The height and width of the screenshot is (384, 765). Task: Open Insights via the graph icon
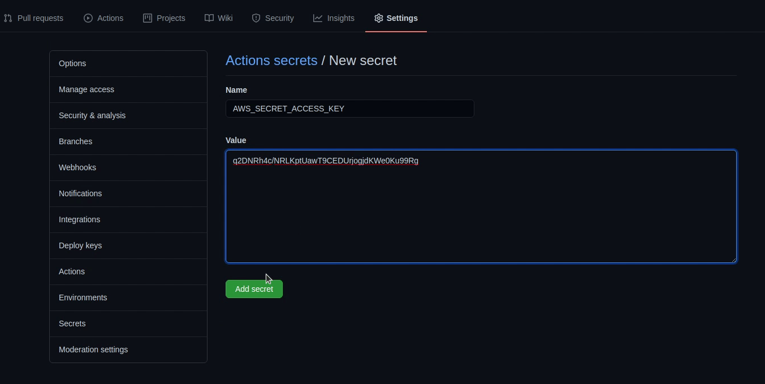tap(317, 18)
